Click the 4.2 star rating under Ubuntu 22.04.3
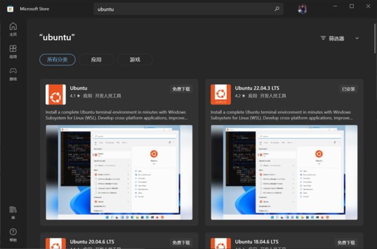 [240, 96]
